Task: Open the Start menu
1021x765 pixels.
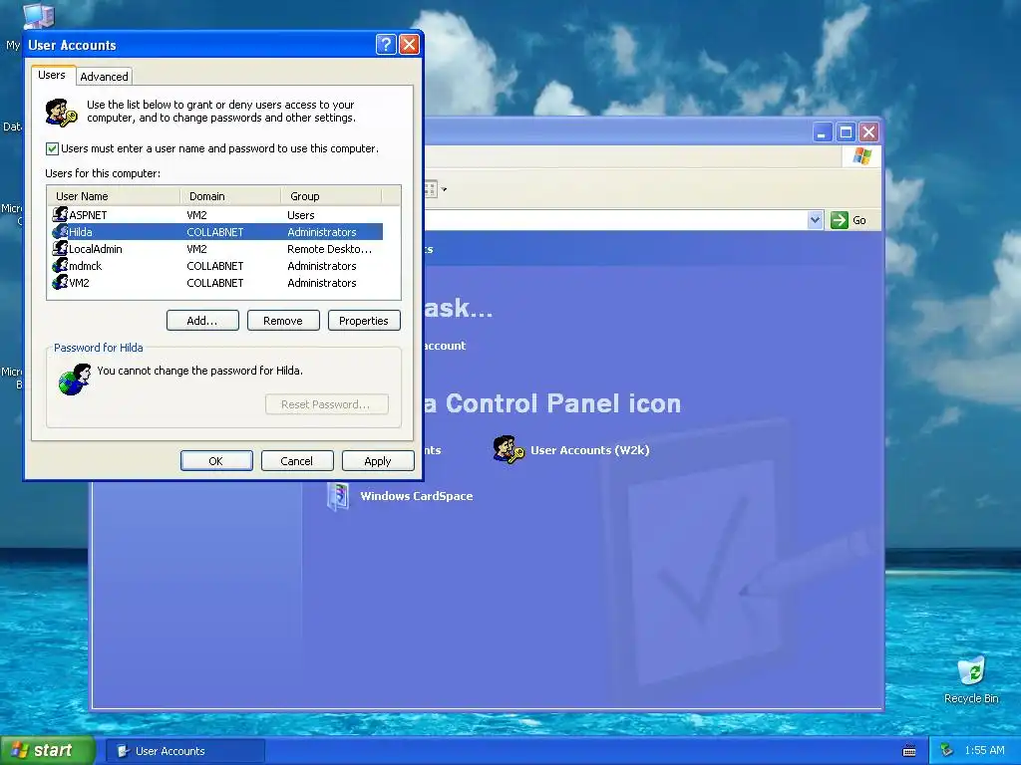Action: (x=47, y=751)
